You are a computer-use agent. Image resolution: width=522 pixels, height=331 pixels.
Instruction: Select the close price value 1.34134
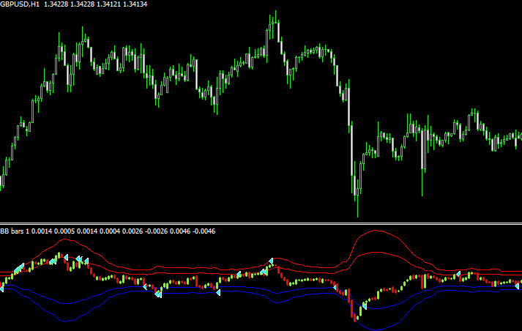135,4
